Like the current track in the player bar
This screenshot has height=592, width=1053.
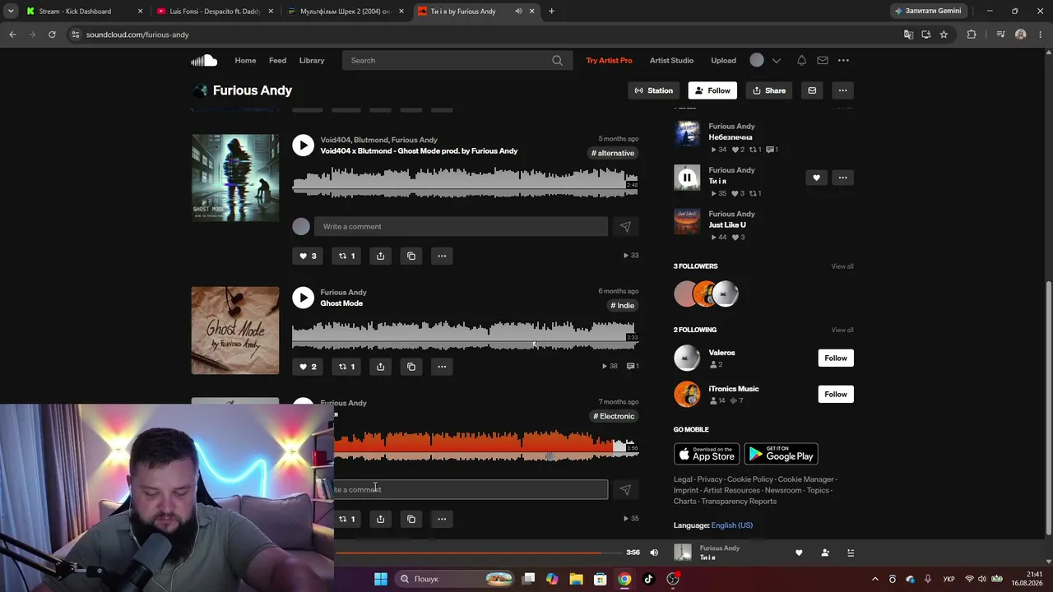click(798, 553)
